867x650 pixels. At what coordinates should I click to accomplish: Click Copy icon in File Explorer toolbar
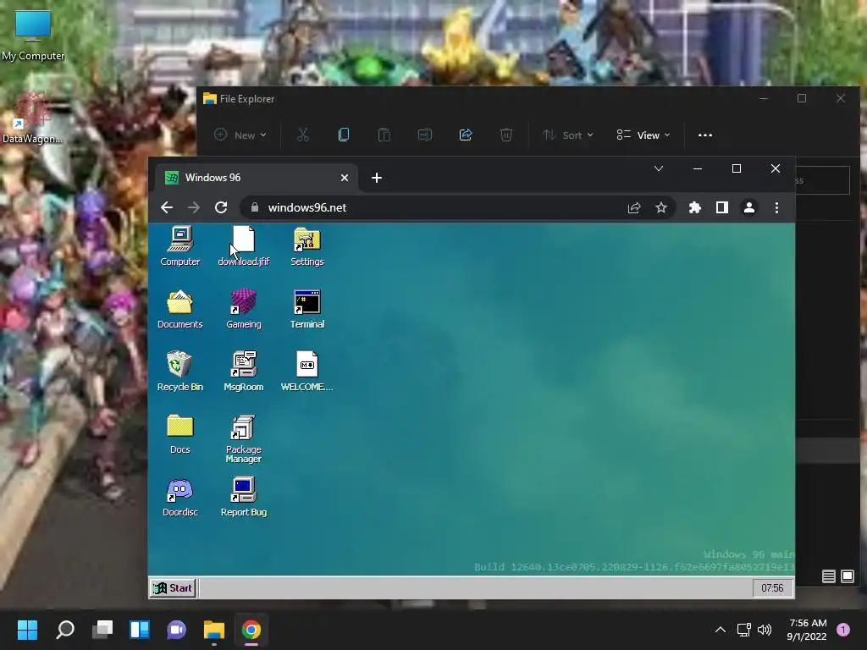(344, 135)
